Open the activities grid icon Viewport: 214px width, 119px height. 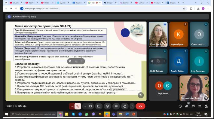[200, 106]
